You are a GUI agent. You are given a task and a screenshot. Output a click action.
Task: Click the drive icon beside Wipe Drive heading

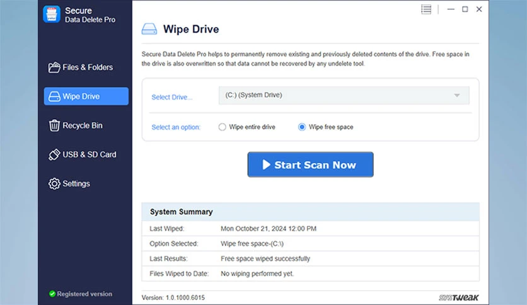(x=149, y=29)
